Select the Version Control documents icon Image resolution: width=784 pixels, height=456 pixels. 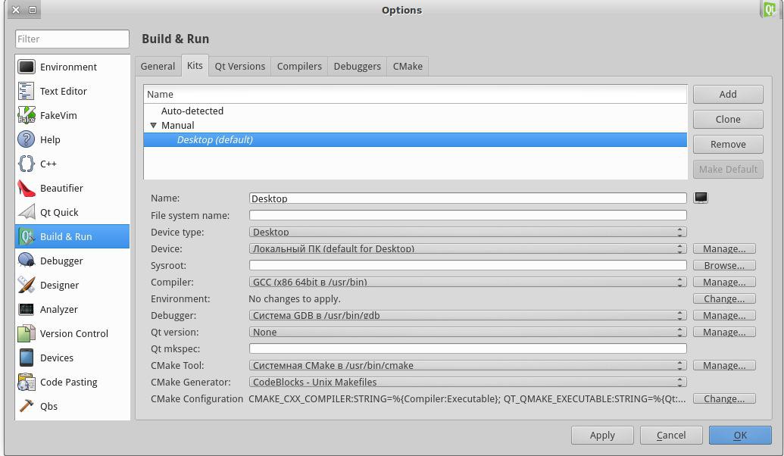[x=26, y=333]
